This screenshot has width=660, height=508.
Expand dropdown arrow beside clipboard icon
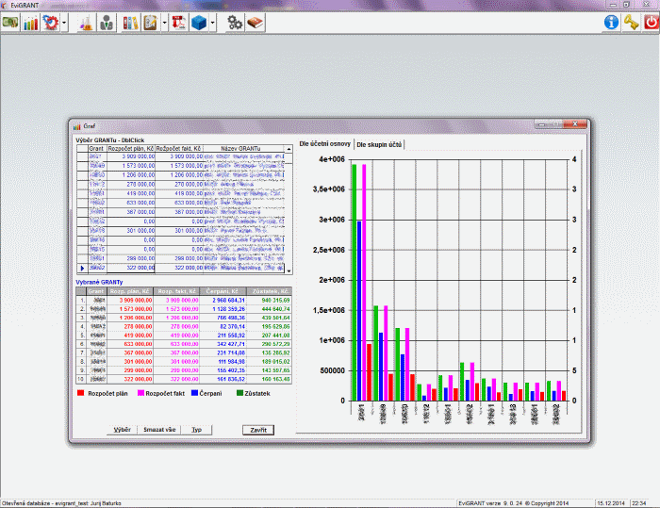click(x=164, y=23)
